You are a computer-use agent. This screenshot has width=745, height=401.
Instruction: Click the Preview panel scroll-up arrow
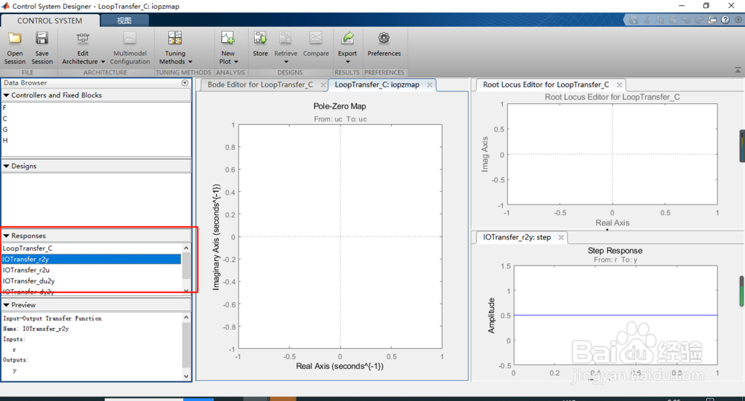[x=186, y=317]
